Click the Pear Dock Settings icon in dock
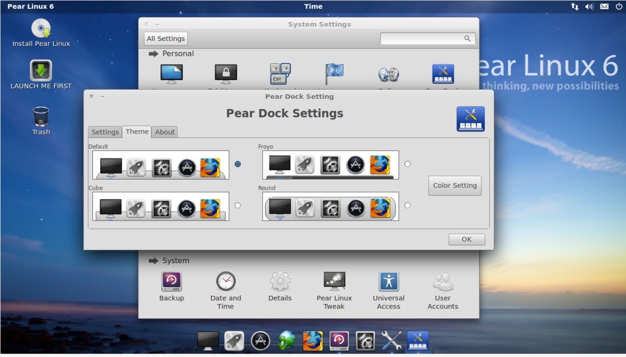This screenshot has height=357, width=626. [418, 341]
